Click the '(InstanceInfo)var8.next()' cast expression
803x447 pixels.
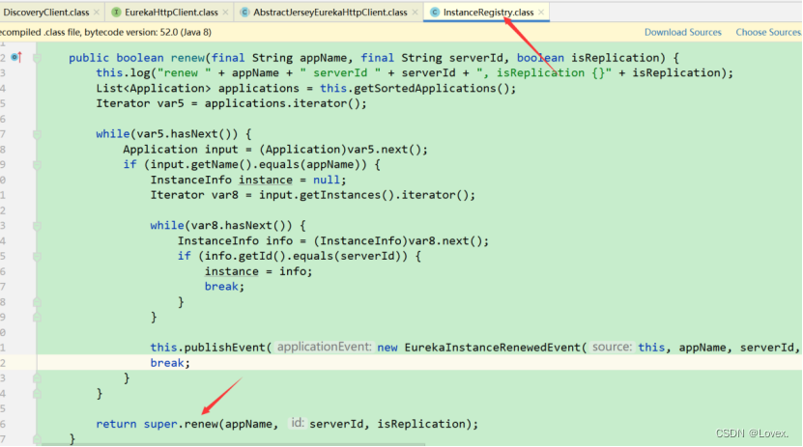400,241
